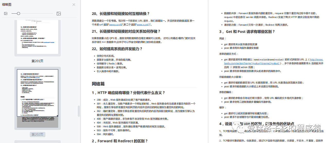Click heading 22、如何提高系统的并发能力？

click(x=117, y=49)
